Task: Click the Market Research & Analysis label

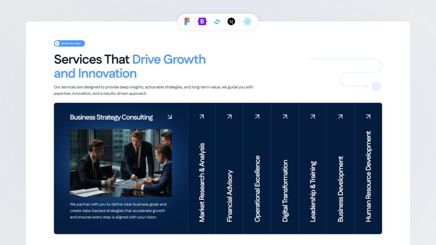Action: tap(202, 182)
